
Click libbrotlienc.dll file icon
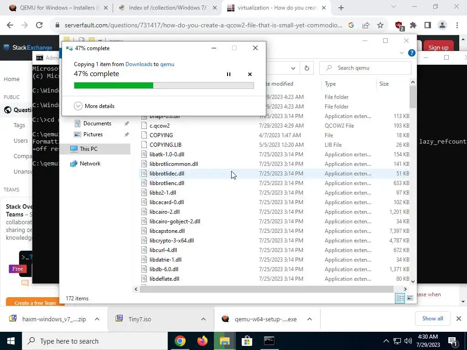(144, 183)
